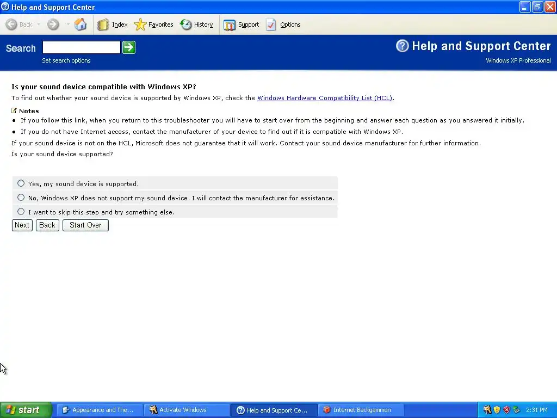Click the Support toolbar label
The height and width of the screenshot is (418, 557).
tap(249, 24)
